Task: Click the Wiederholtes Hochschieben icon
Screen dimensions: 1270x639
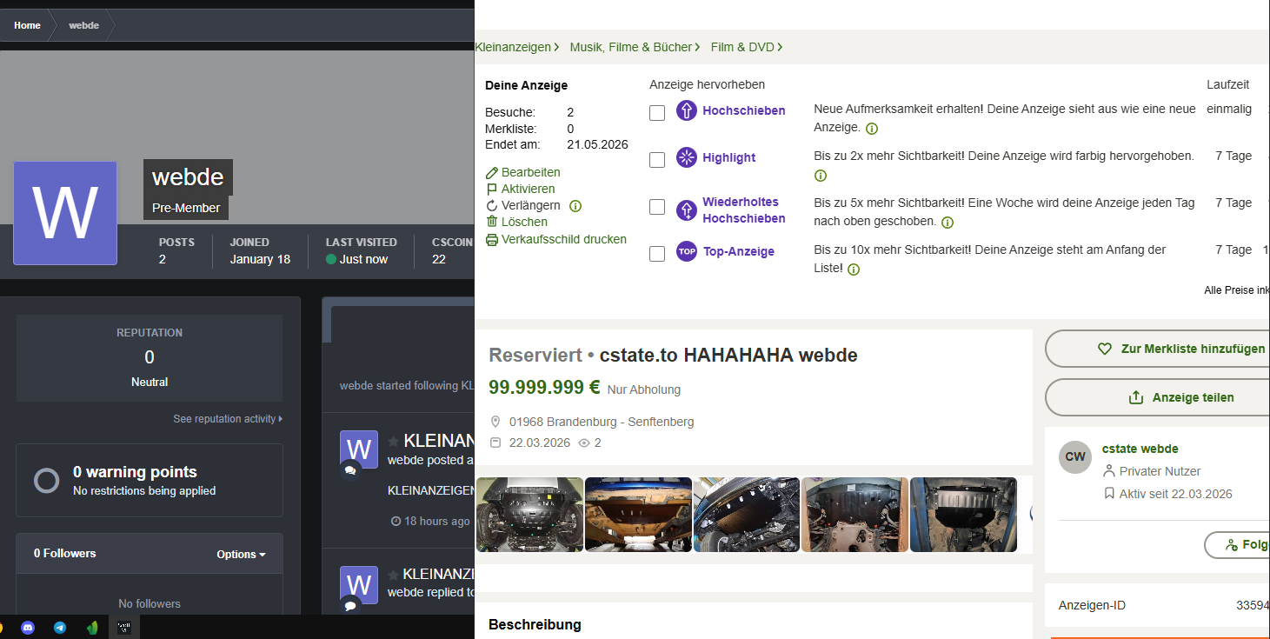Action: [687, 210]
